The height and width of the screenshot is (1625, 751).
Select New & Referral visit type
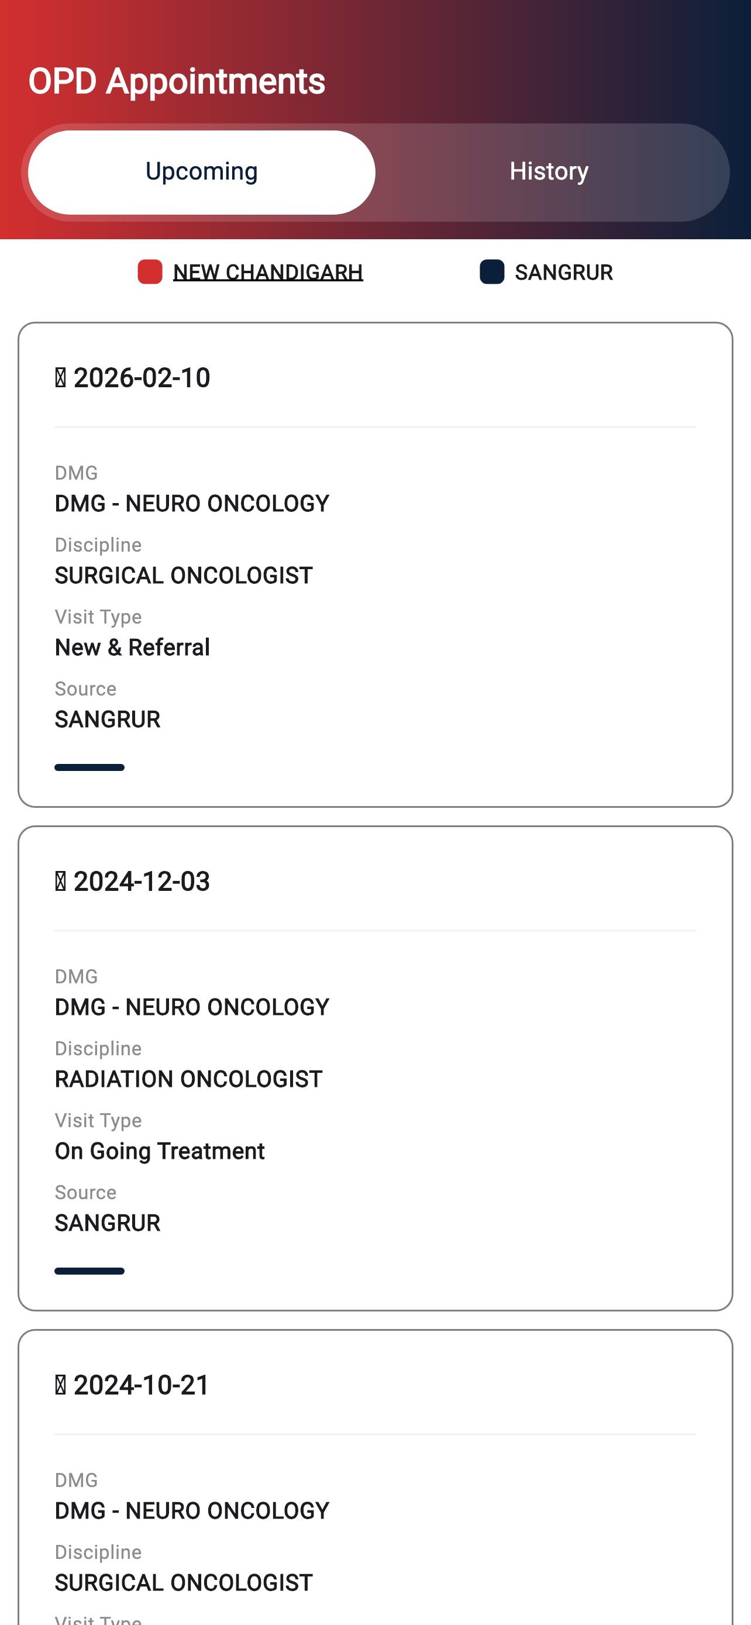(x=132, y=647)
